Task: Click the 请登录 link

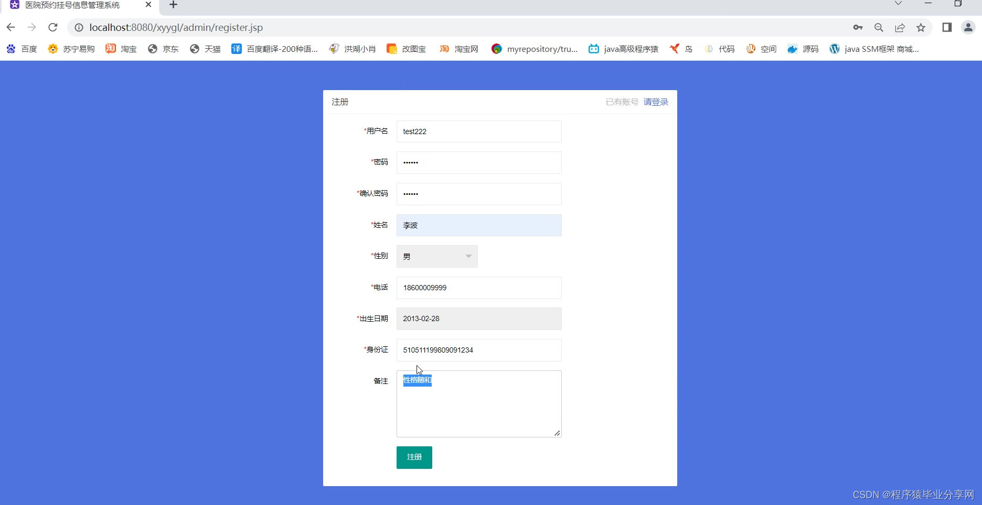Action: [656, 102]
